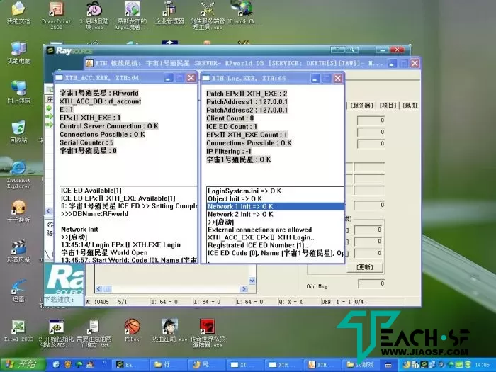The image size is (496, 372).
Task: Click the 'M: 10405' status bar entry
Action: tap(98, 302)
